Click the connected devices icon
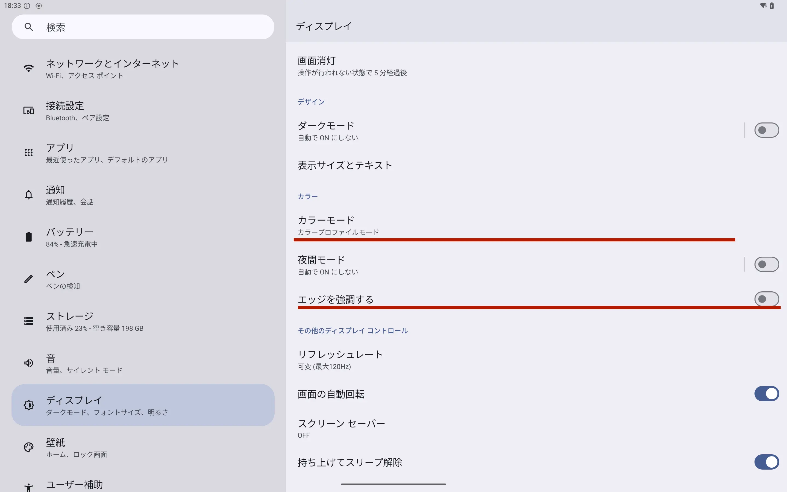Image resolution: width=787 pixels, height=492 pixels. click(29, 111)
